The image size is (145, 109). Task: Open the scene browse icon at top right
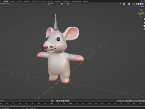142,1
